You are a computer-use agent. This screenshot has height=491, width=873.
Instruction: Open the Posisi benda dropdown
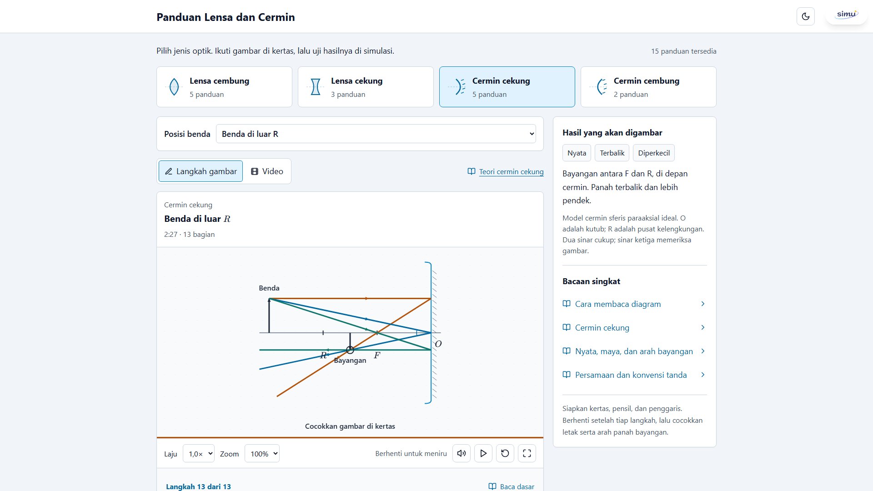coord(376,134)
